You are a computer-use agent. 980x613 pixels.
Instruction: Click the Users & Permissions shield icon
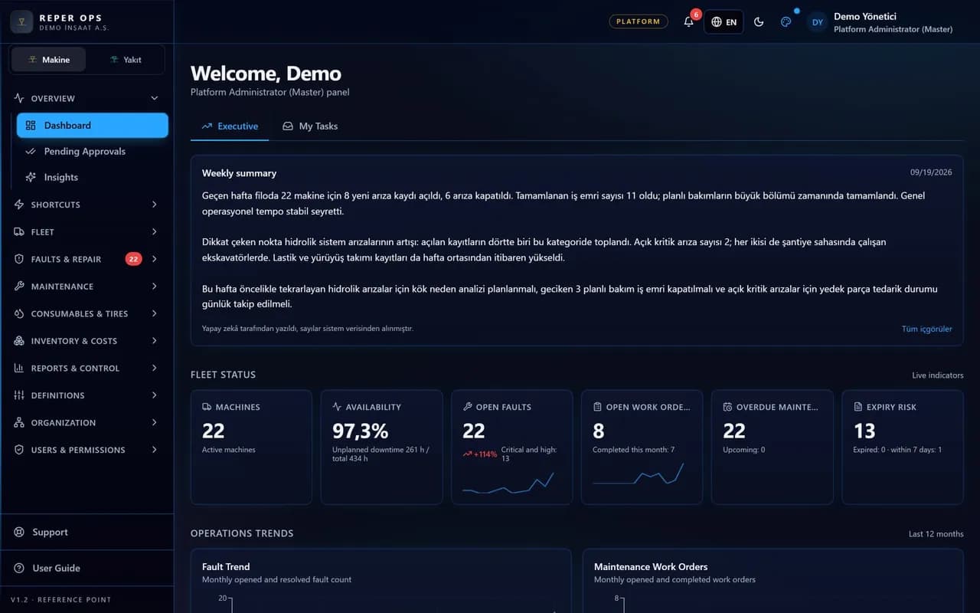tap(19, 450)
